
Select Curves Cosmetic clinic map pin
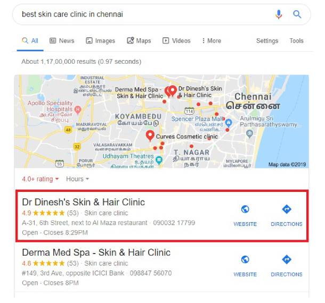tap(150, 136)
